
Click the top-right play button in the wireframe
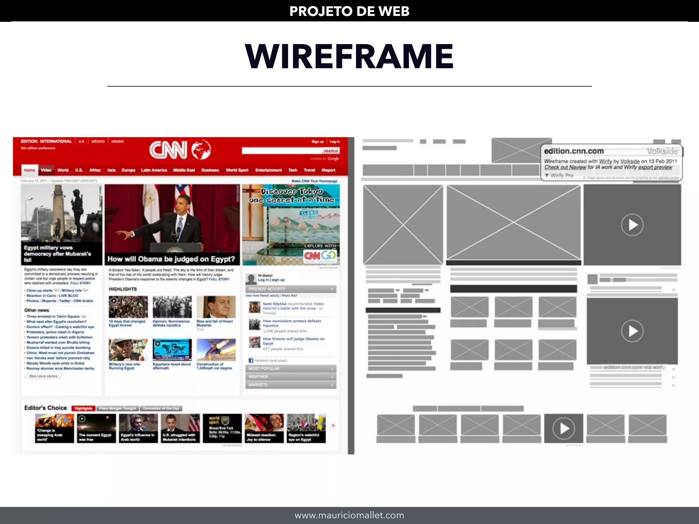632,225
